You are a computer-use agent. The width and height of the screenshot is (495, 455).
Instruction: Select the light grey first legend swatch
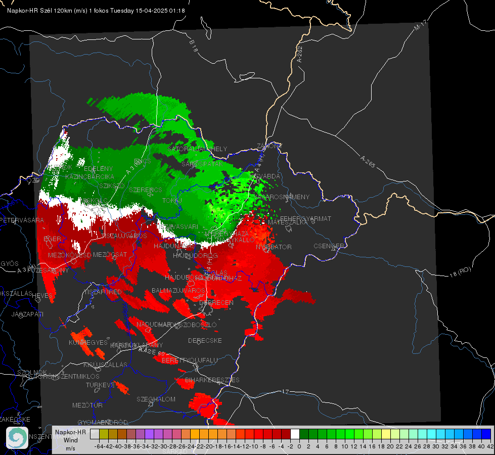point(95,434)
